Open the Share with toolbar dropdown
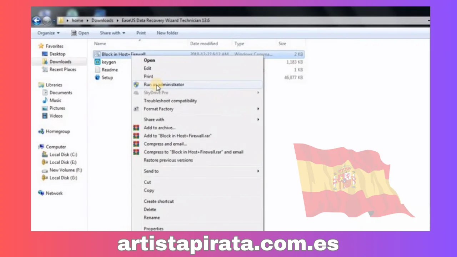 point(112,33)
